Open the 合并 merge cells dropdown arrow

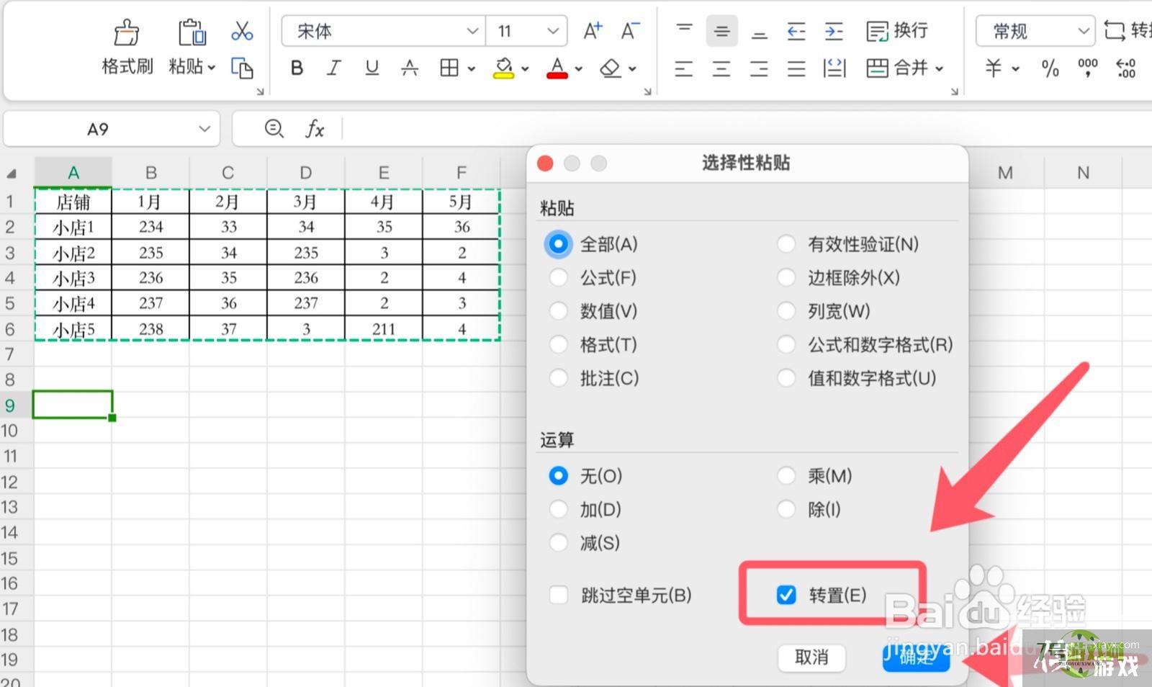(x=940, y=68)
